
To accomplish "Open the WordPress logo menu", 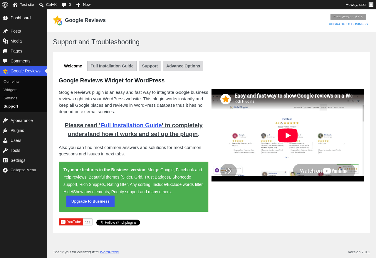I will [5, 5].
